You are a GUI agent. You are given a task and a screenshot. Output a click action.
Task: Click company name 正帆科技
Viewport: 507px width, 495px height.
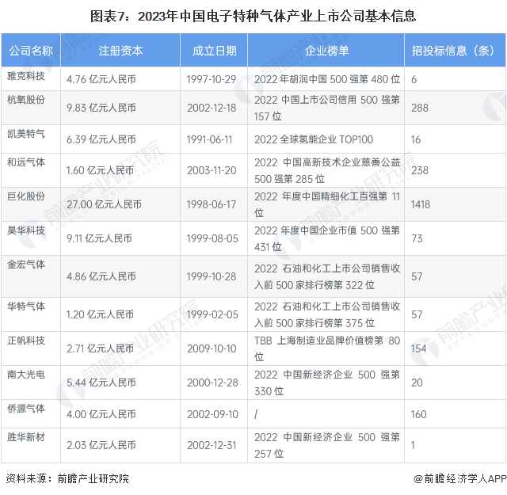coord(26,341)
